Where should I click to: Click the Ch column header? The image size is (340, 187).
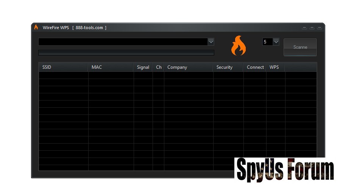(159, 67)
